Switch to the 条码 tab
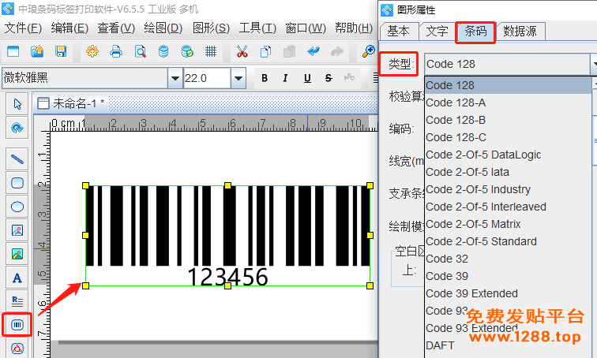 point(475,32)
